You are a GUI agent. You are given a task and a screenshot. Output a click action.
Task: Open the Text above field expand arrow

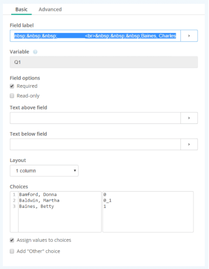pyautogui.click(x=189, y=118)
